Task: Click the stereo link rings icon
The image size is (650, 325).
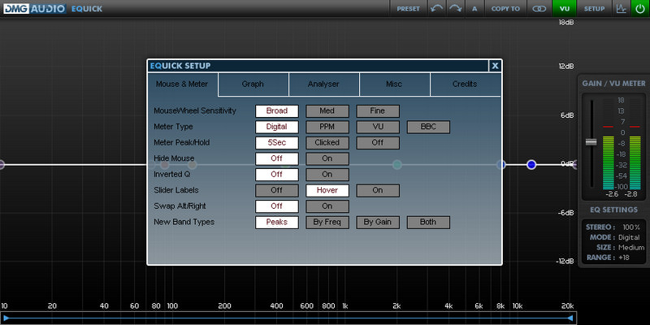Action: (x=539, y=8)
